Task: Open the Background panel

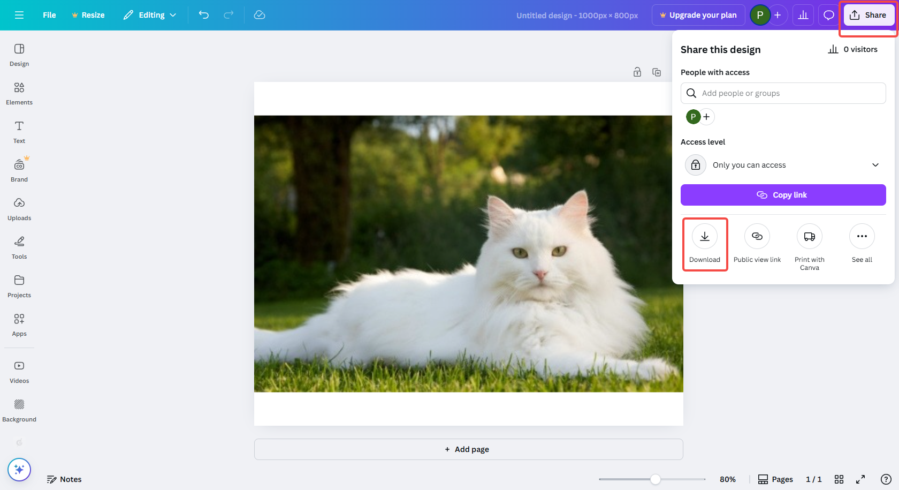Action: click(x=19, y=411)
